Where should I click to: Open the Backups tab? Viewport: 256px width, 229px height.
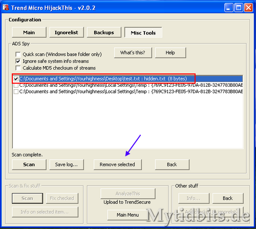tap(104, 32)
